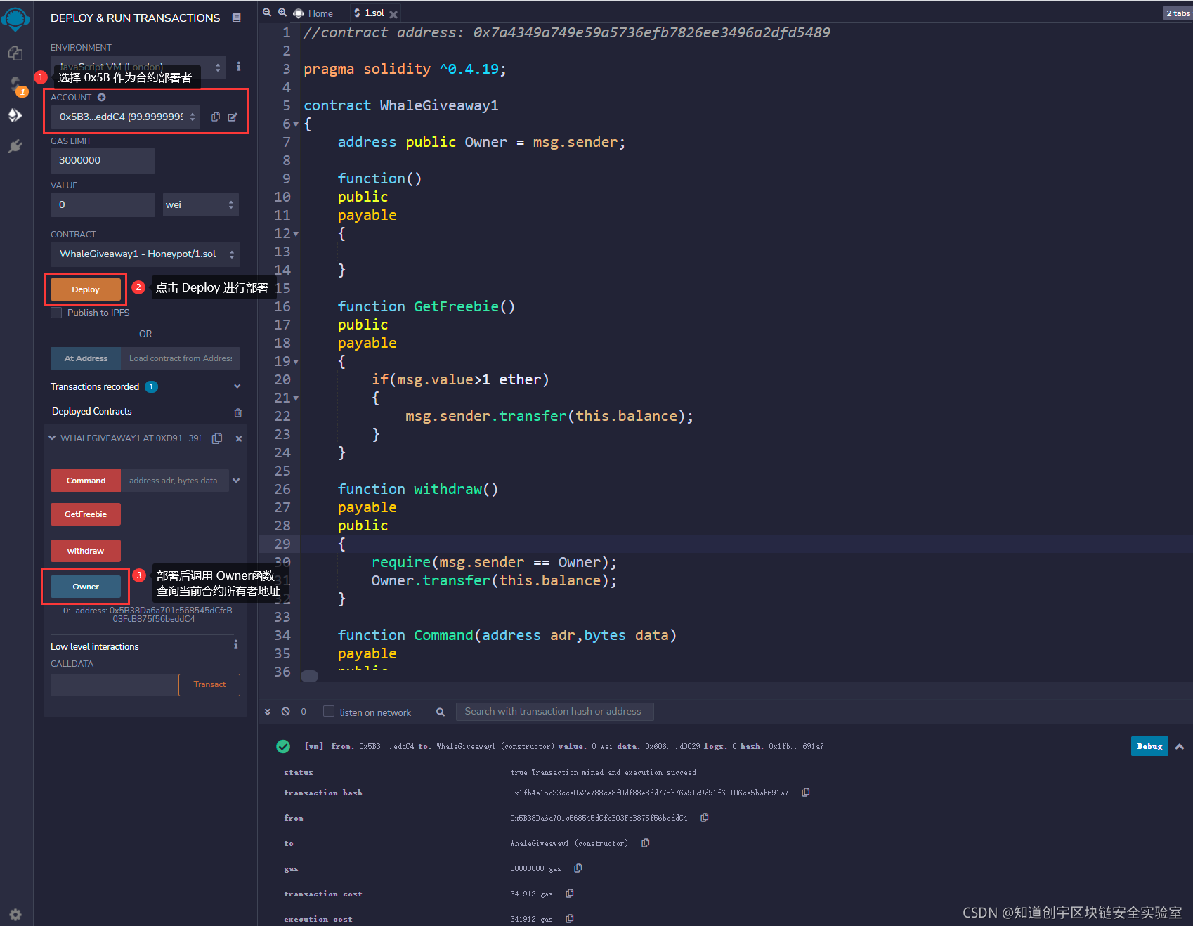The height and width of the screenshot is (926, 1193).
Task: Focus the Load contract from Address field
Action: [x=181, y=358]
